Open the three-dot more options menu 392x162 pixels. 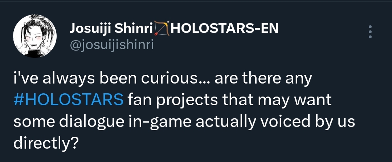(x=370, y=32)
